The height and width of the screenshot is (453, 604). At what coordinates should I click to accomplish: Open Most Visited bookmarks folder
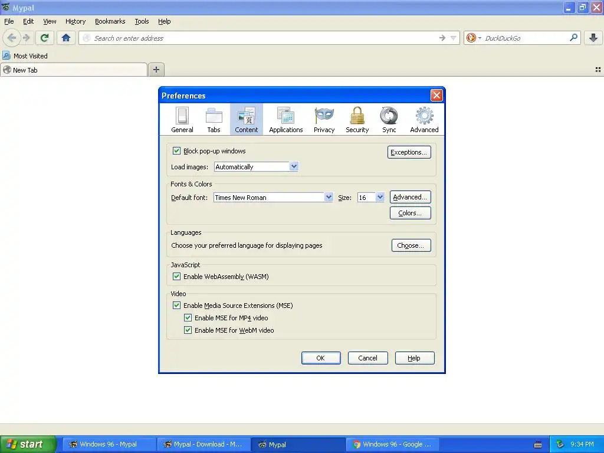(x=25, y=56)
